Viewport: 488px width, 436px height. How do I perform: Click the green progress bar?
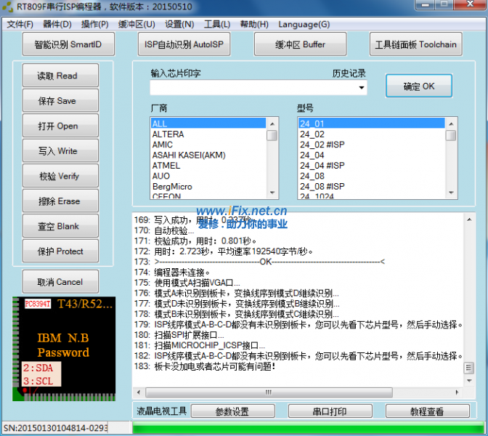click(309, 427)
